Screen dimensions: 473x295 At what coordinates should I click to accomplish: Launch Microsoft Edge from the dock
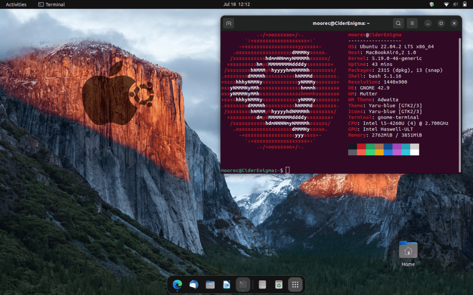click(177, 285)
